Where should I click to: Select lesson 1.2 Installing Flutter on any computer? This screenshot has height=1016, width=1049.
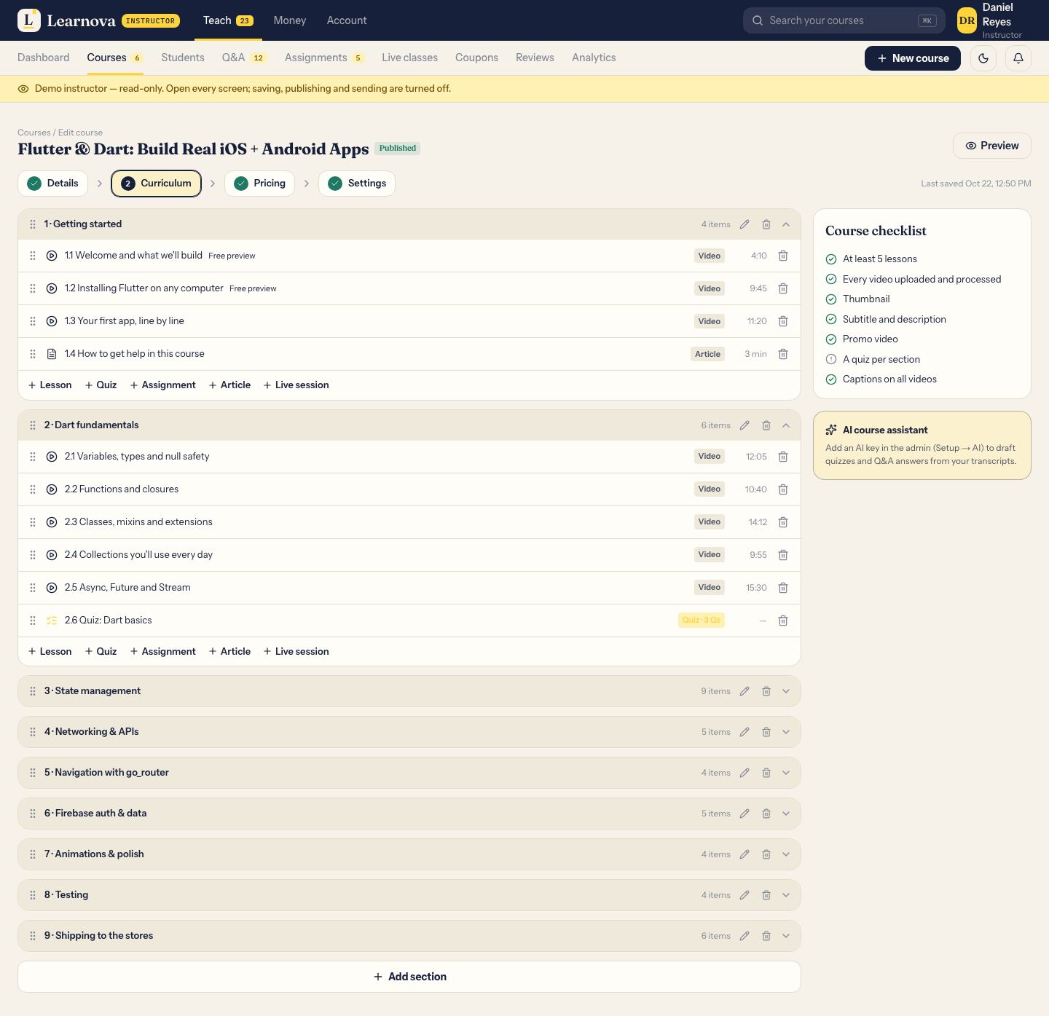[x=144, y=288]
